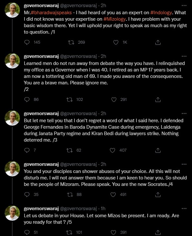Screen dimensions: 192x236
Task: Retweet the tweet with 62 retweets
Action: pos(70,150)
